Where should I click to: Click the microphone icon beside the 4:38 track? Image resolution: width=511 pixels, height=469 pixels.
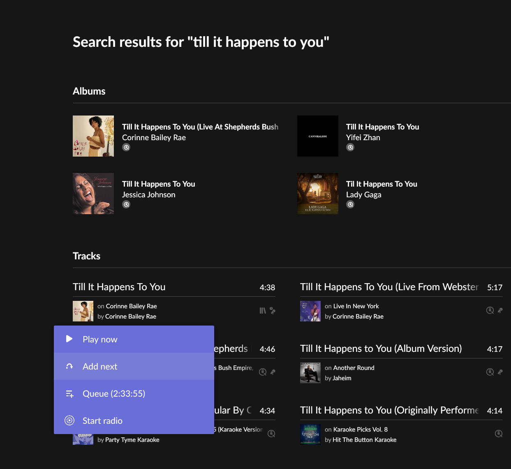click(273, 311)
